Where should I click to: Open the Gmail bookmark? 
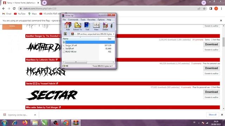click(7, 14)
